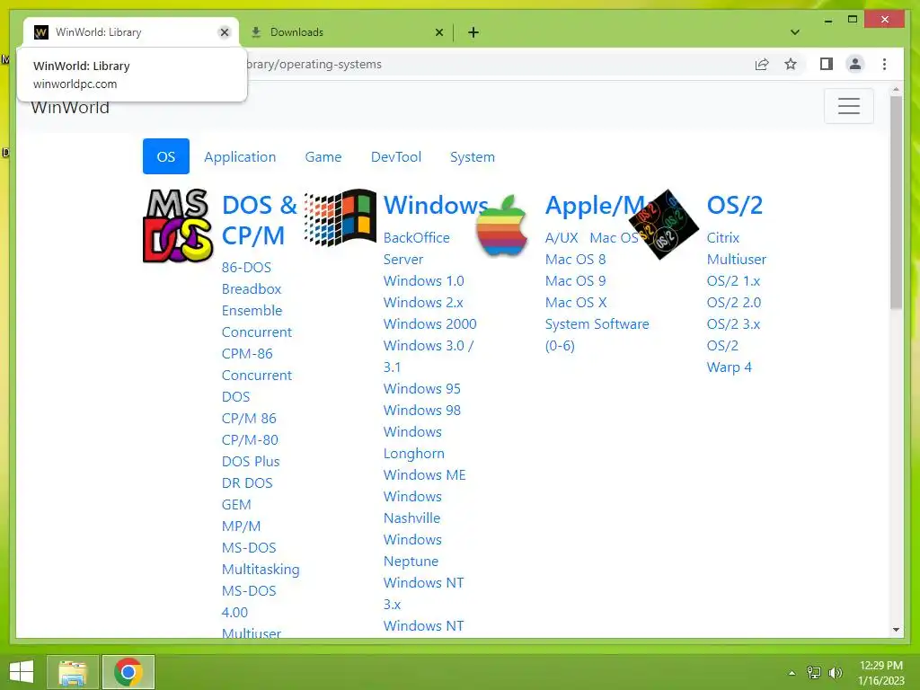Screen dimensions: 920x690
Task: Click the OS/2 diamond logo image
Action: [664, 224]
